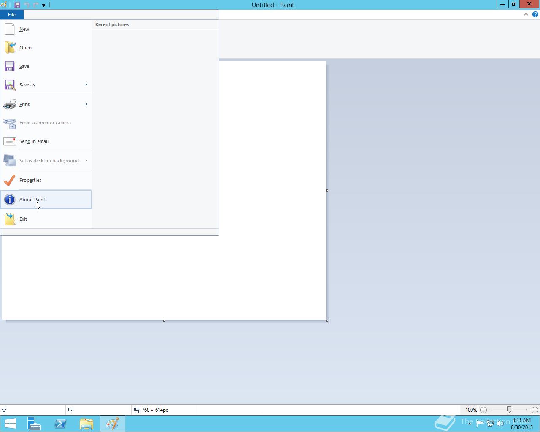The width and height of the screenshot is (540, 432).
Task: Click the Print printer icon
Action: pyautogui.click(x=10, y=104)
